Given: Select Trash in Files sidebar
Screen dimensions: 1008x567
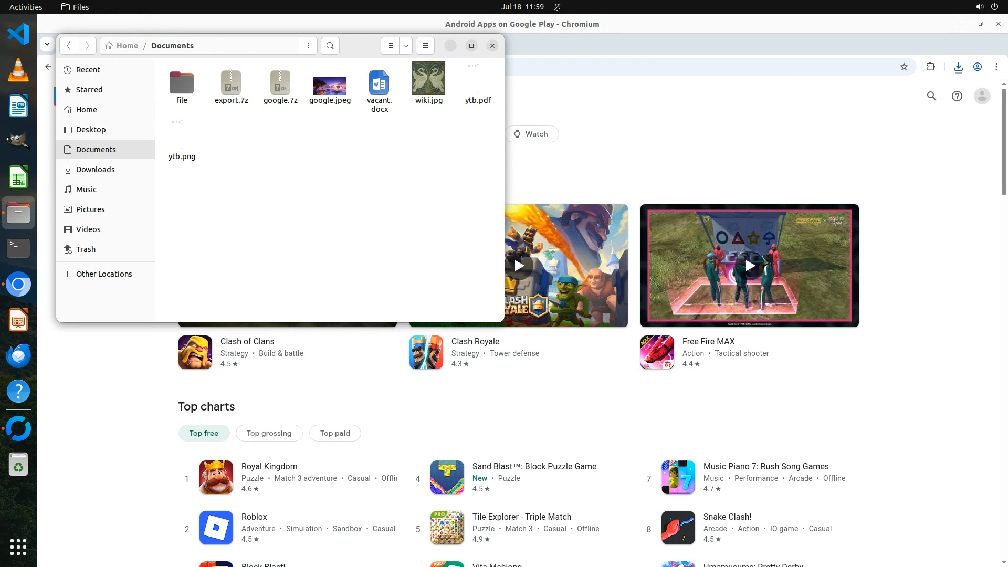Looking at the screenshot, I should point(86,249).
